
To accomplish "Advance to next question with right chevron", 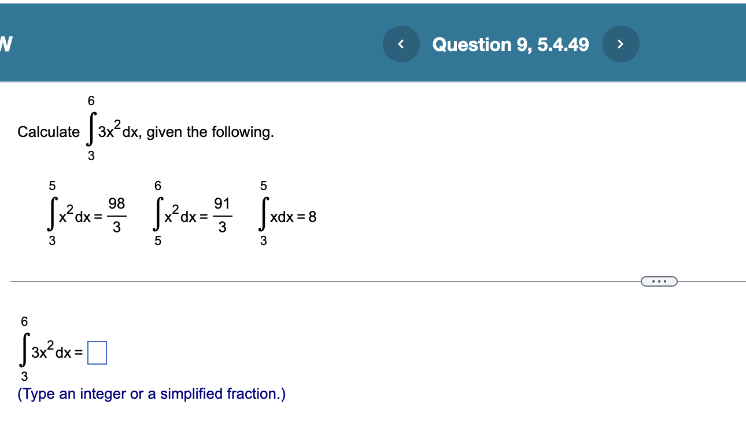I will [621, 43].
